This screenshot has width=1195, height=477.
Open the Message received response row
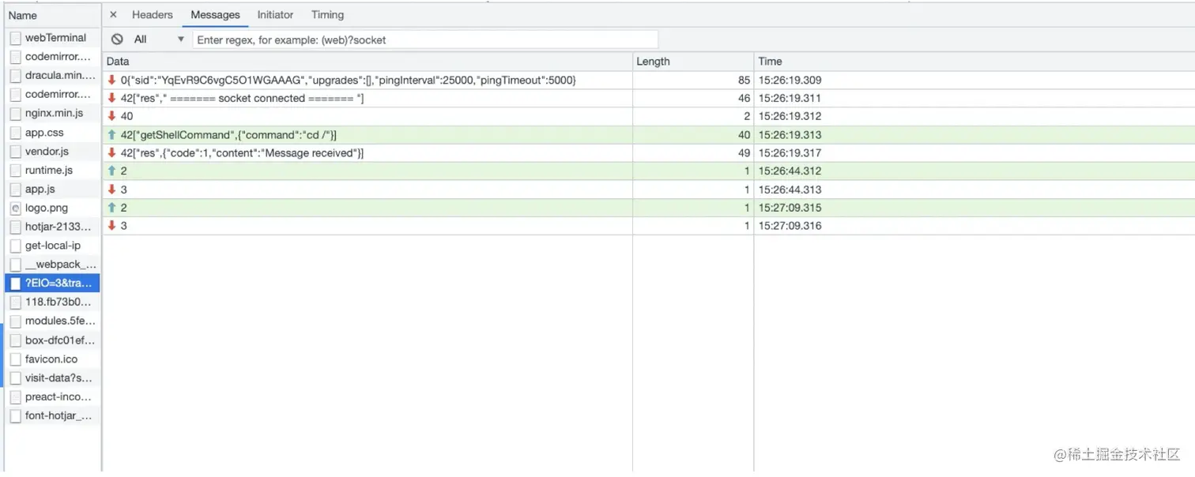pos(648,153)
